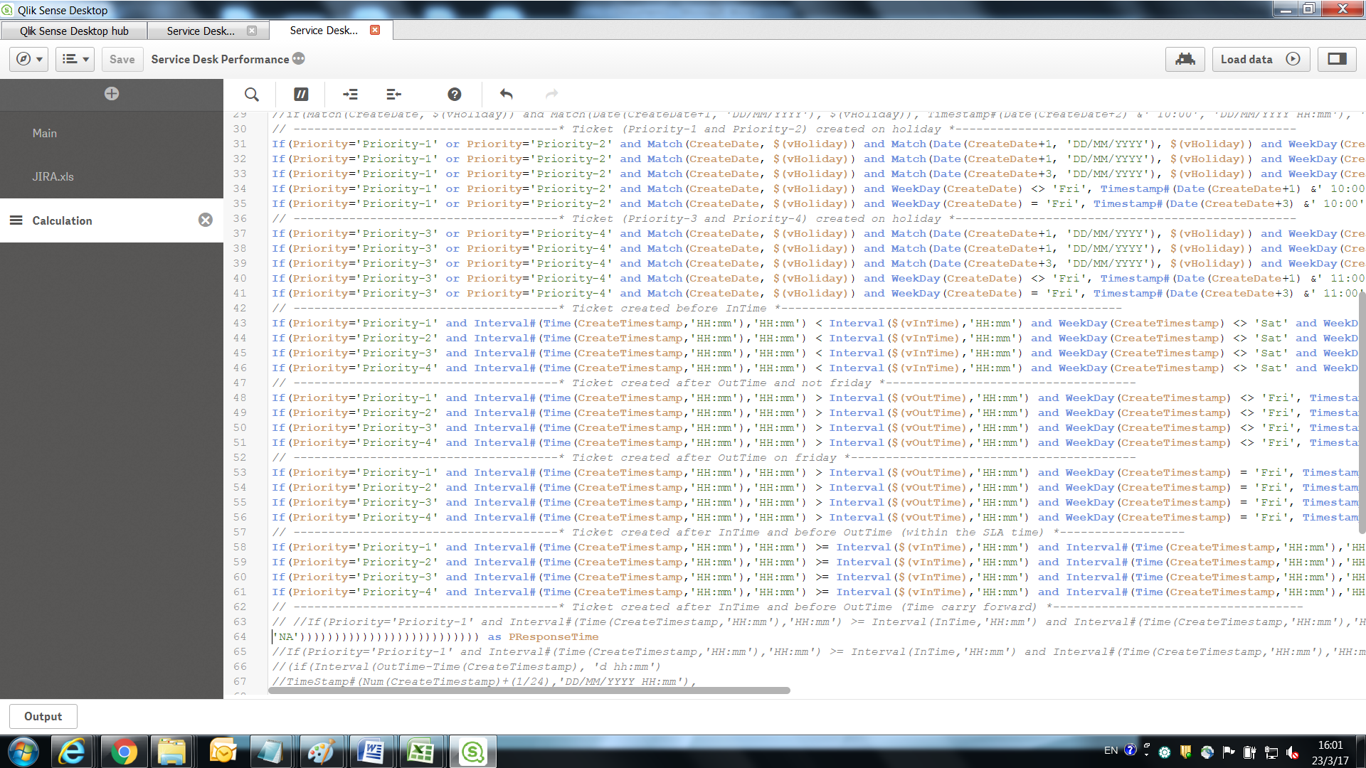Image resolution: width=1366 pixels, height=768 pixels.
Task: Open the search tool in the script editor
Action: pyautogui.click(x=251, y=94)
